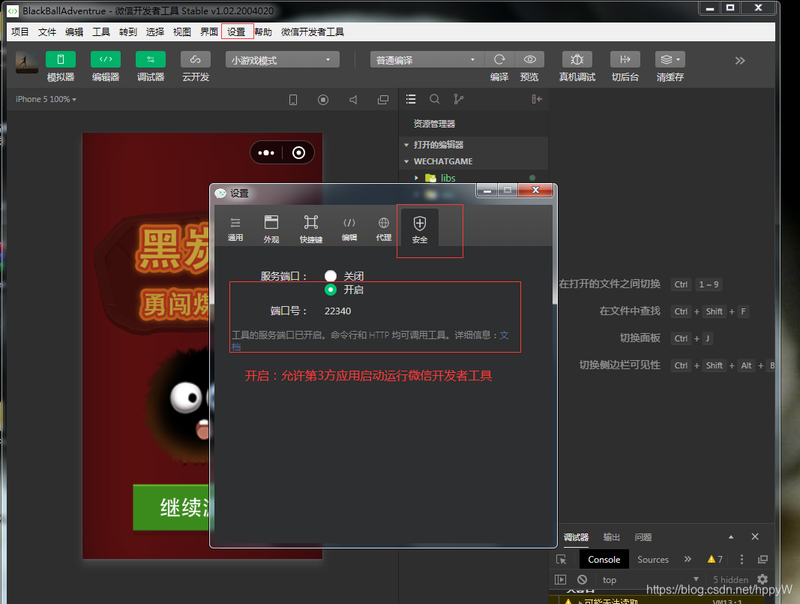Click the mini game capsule menu dots
The height and width of the screenshot is (604, 800).
pyautogui.click(x=266, y=152)
